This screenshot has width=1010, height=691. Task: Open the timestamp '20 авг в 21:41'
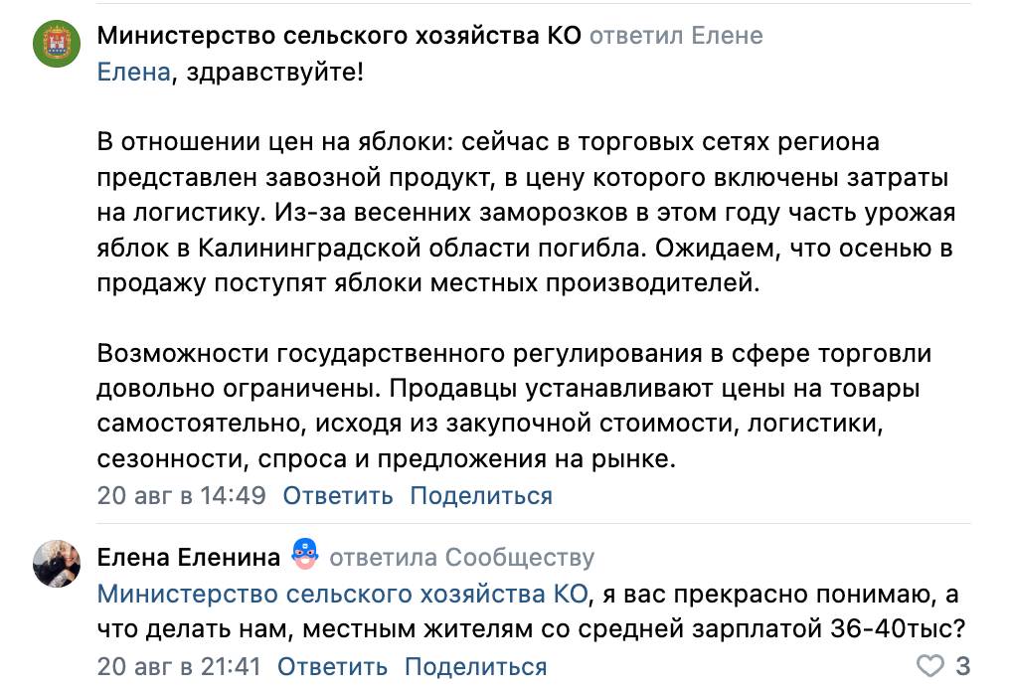(179, 666)
